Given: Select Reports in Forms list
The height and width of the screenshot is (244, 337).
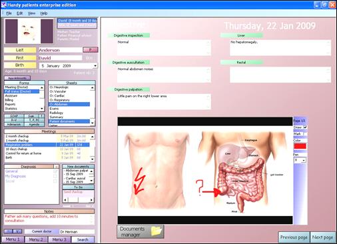Looking at the screenshot, I should click(22, 104).
